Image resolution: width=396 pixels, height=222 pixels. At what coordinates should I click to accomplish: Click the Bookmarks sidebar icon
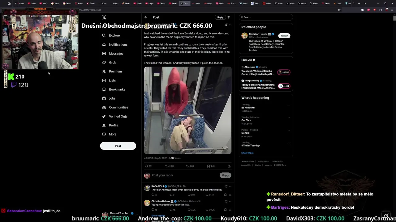pyautogui.click(x=104, y=89)
